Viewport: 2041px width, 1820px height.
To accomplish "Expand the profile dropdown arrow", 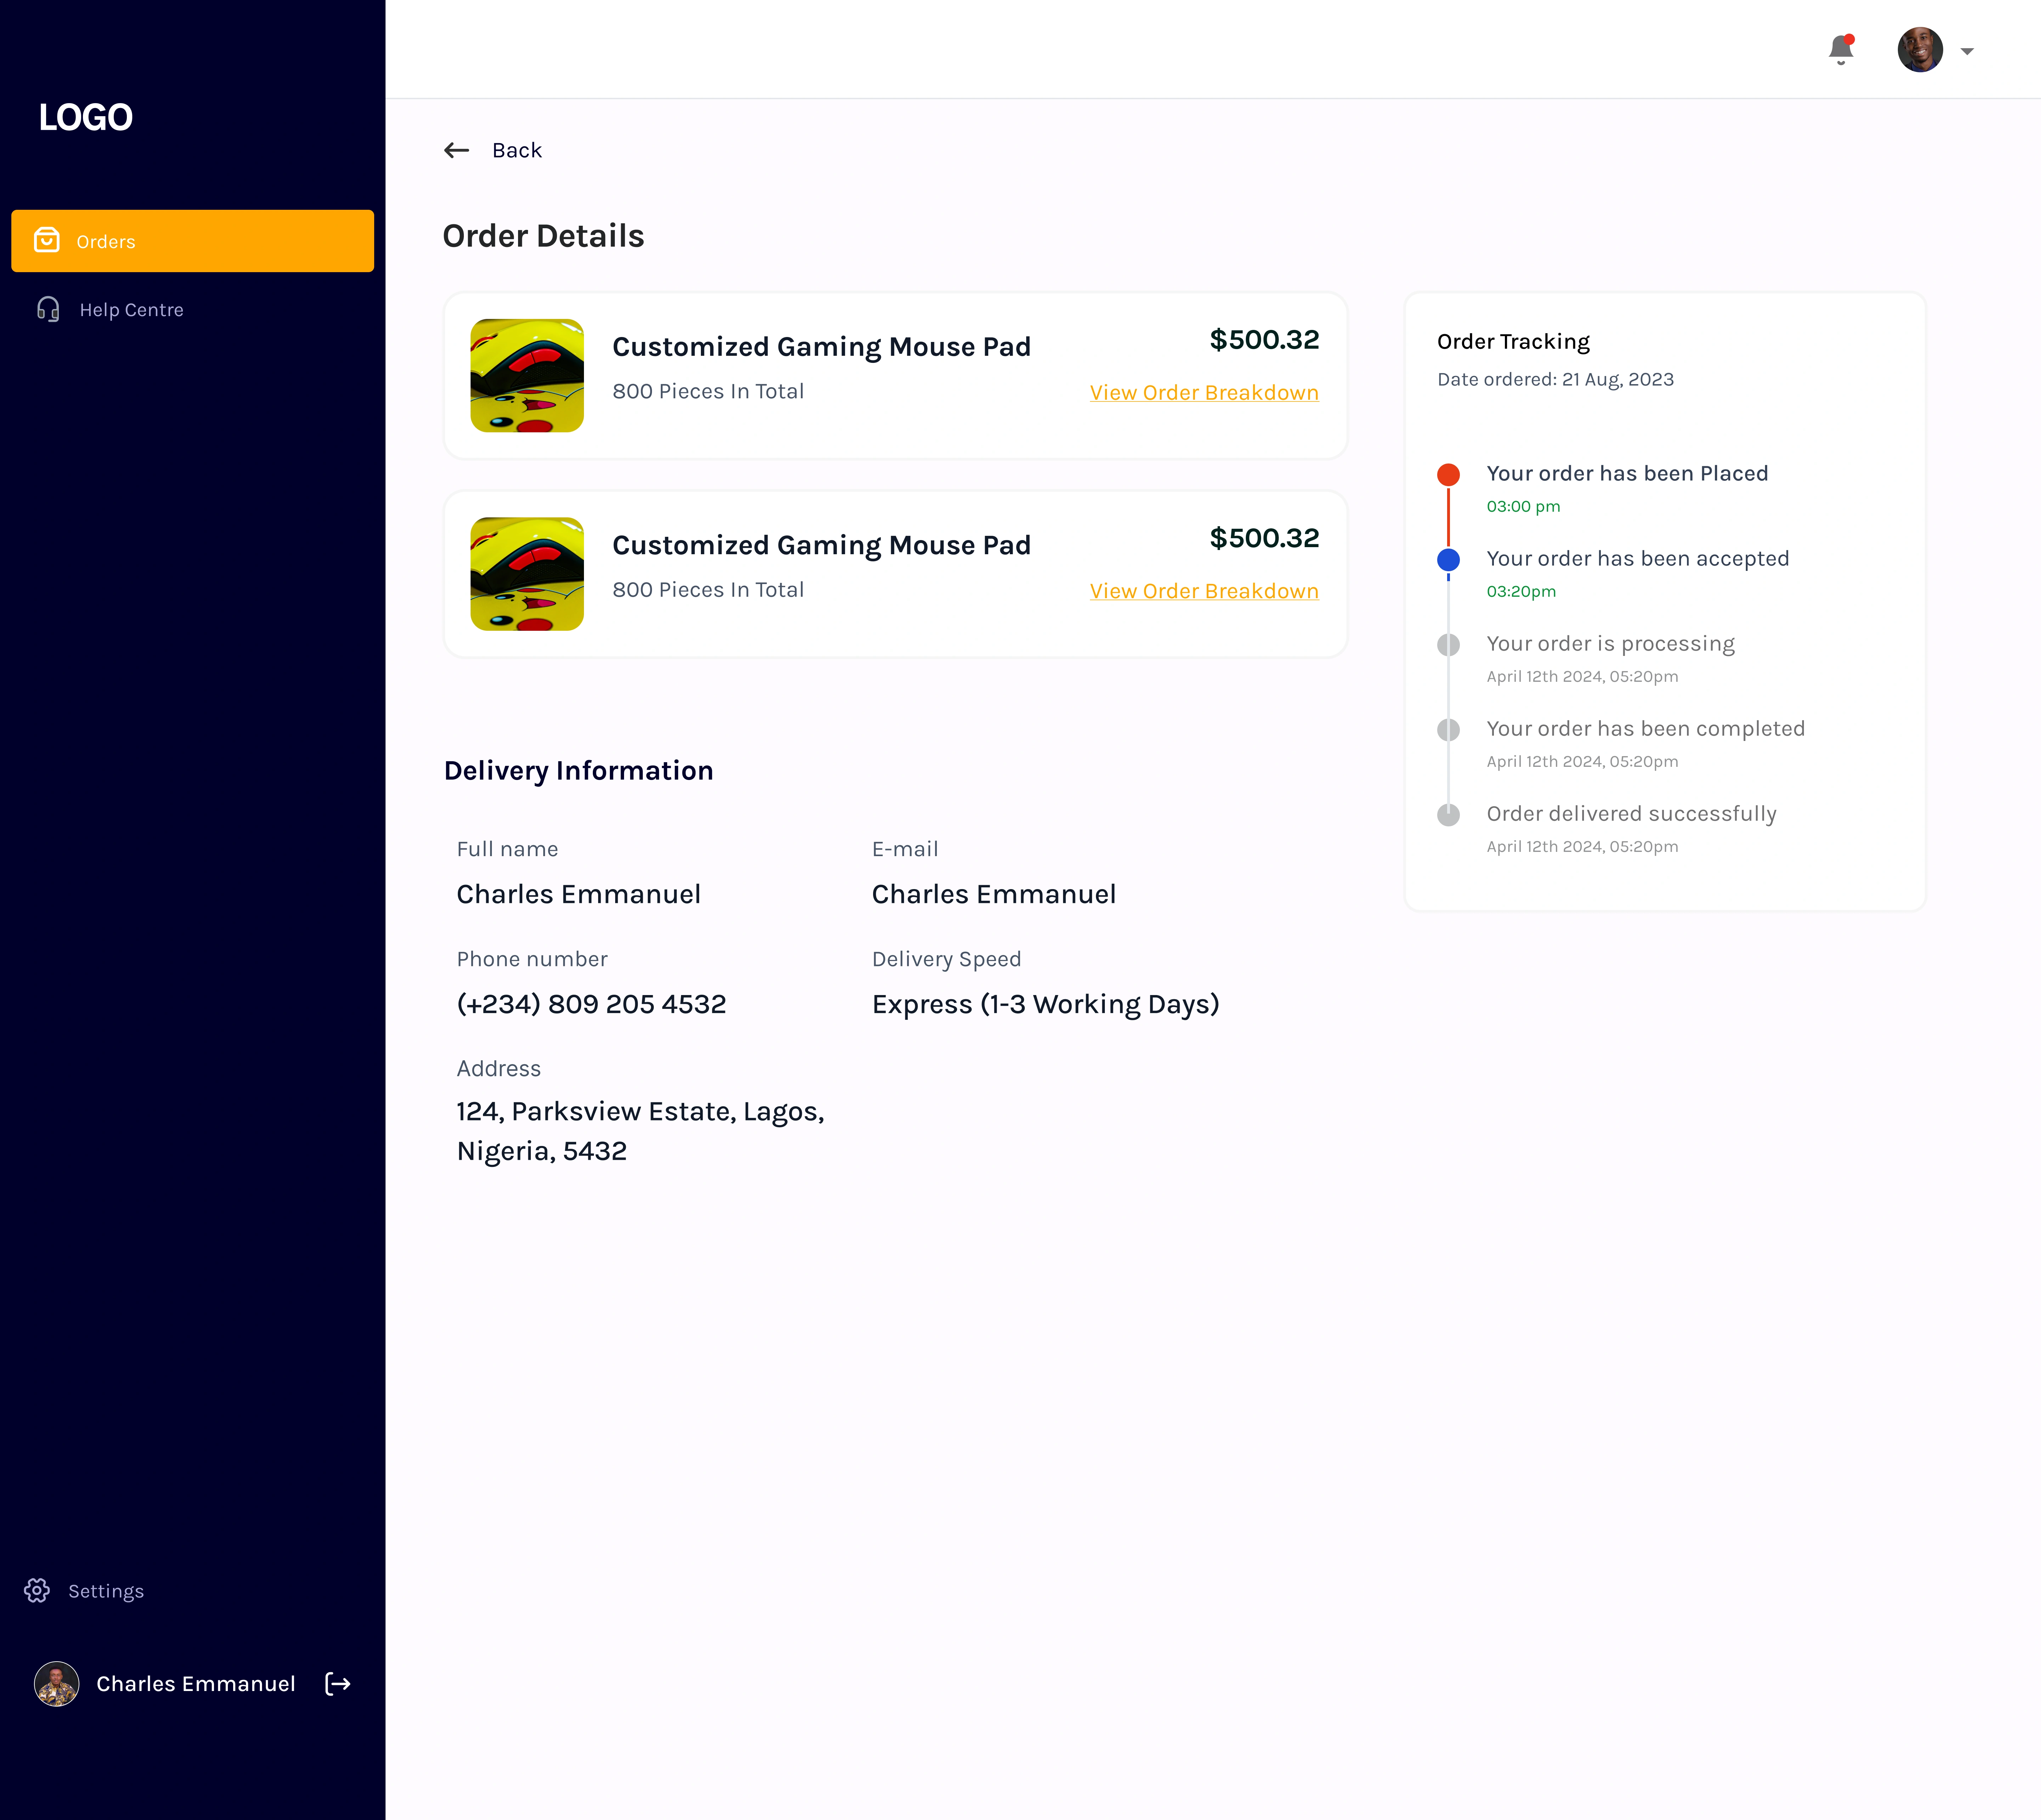I will 1967,51.
